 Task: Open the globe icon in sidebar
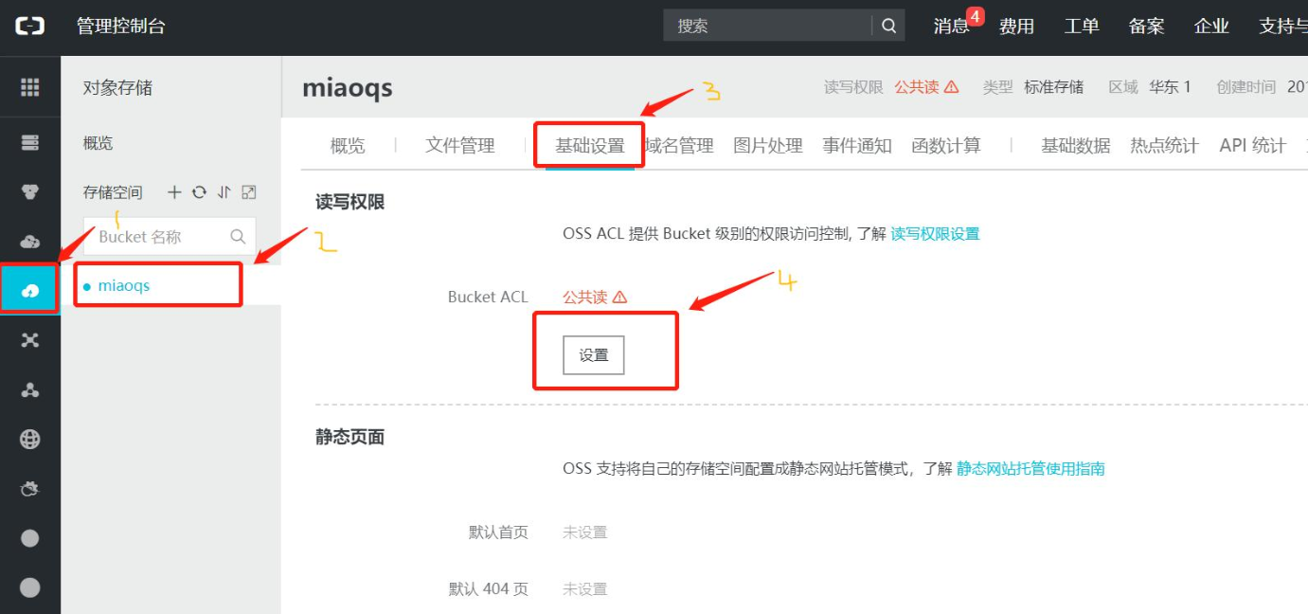[30, 439]
